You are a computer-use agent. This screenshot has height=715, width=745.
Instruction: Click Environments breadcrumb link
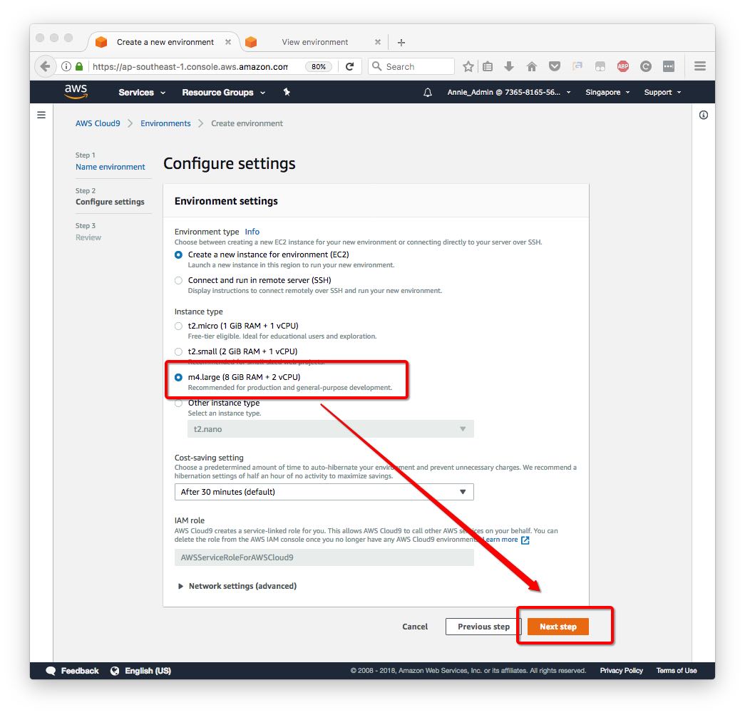[x=165, y=123]
